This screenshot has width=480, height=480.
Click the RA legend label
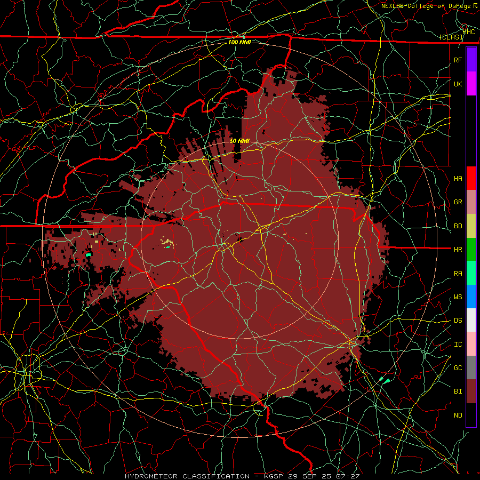click(458, 274)
